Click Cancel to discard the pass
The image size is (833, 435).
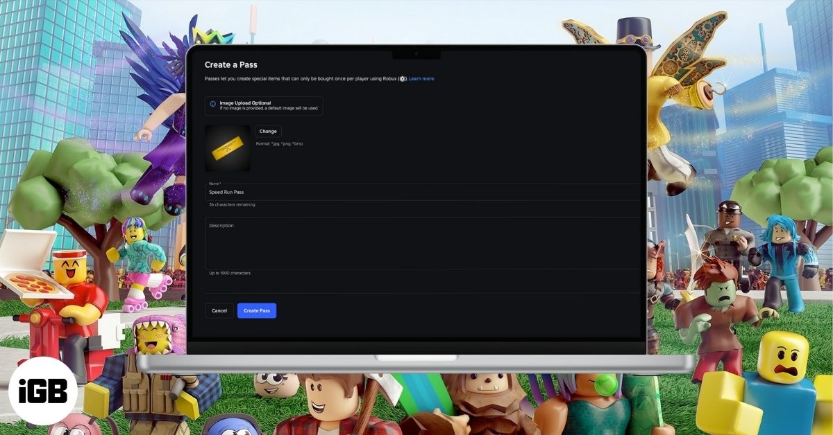[219, 310]
